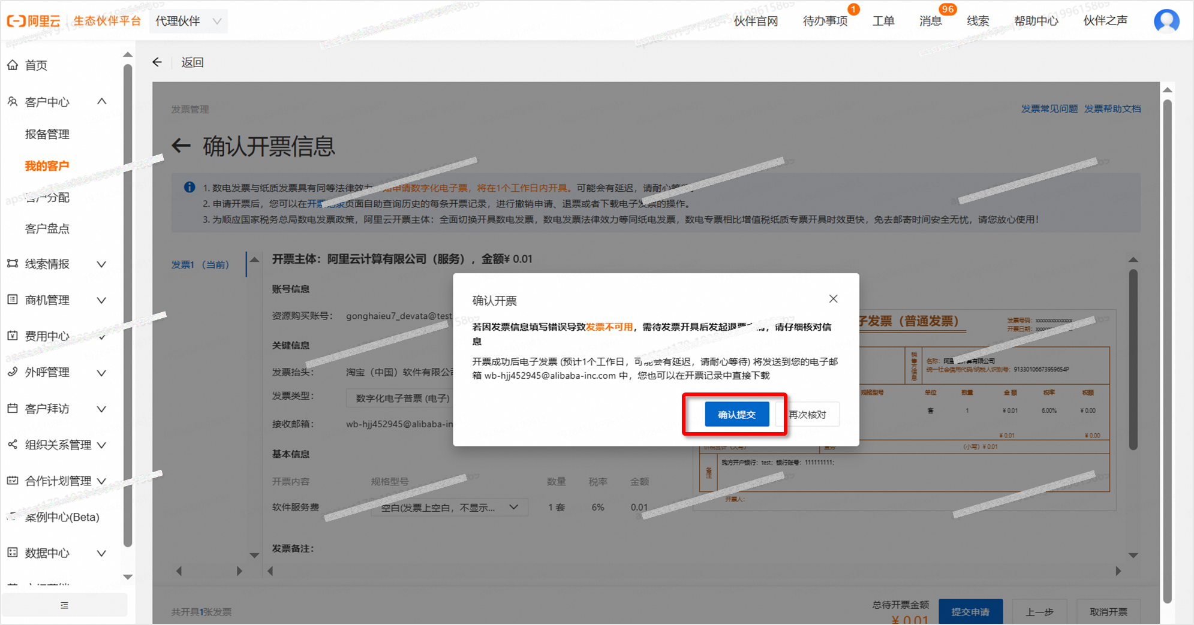
Task: Expand the 线索情报 menu chevron
Action: (x=102, y=264)
